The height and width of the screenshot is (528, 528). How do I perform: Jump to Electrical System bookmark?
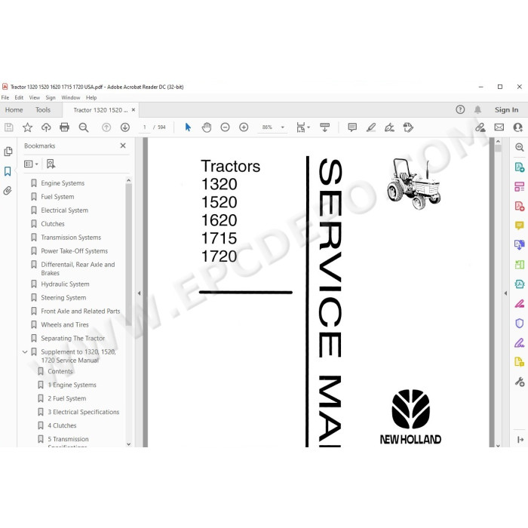pos(64,210)
